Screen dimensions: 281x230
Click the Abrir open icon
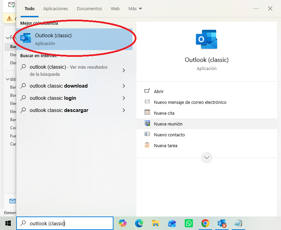(x=147, y=91)
